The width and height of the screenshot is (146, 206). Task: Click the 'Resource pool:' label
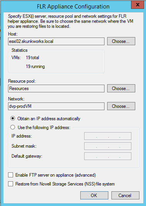(22, 81)
